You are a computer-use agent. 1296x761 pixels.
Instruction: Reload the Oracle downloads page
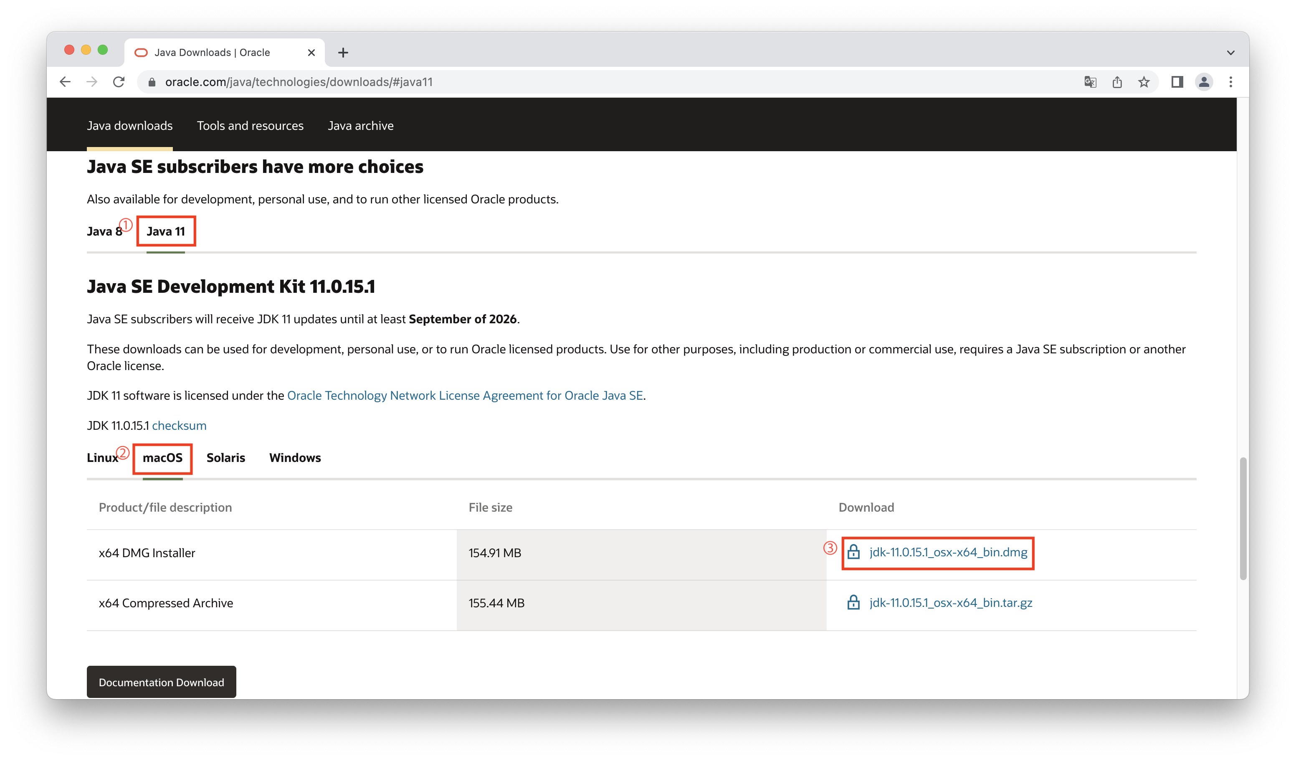pos(119,82)
